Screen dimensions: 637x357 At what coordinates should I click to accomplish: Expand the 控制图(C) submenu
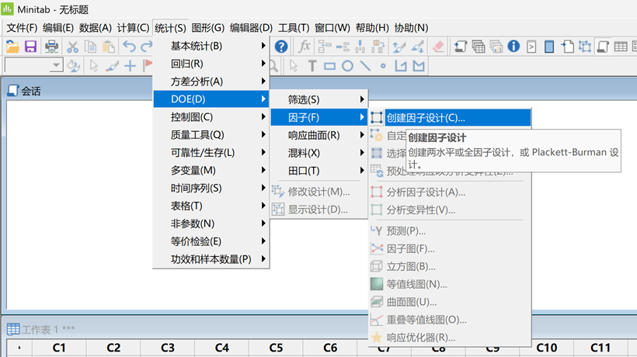211,117
